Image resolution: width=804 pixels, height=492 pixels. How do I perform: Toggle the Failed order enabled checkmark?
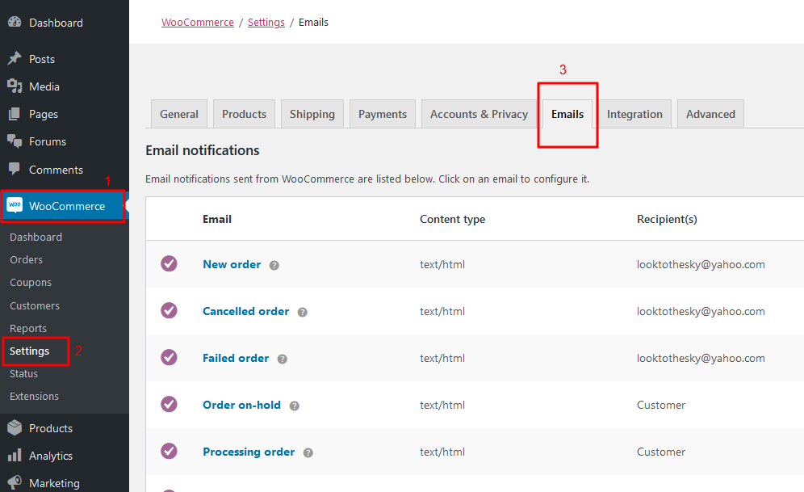click(x=170, y=357)
